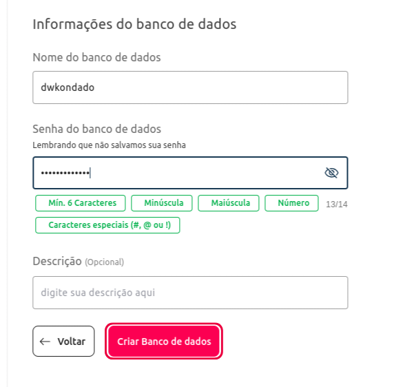403x387 pixels.
Task: Click the Nome do banco de dados label
Action: click(96, 57)
